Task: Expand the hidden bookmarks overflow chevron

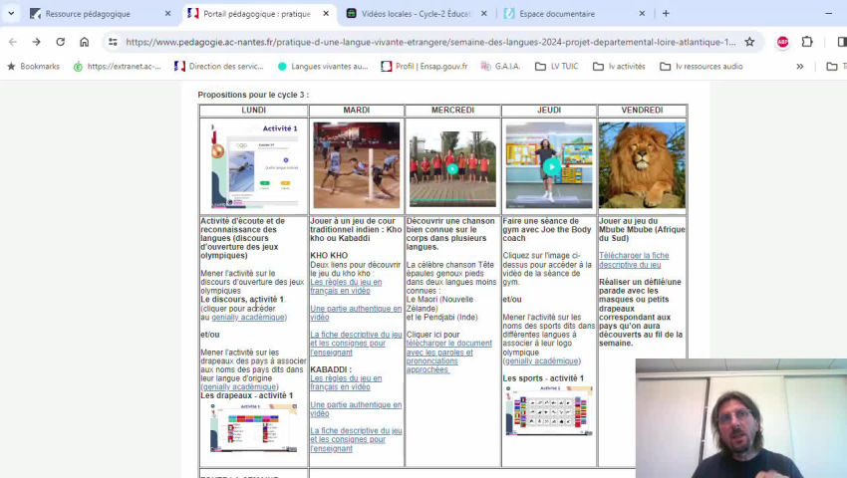Action: (x=799, y=67)
